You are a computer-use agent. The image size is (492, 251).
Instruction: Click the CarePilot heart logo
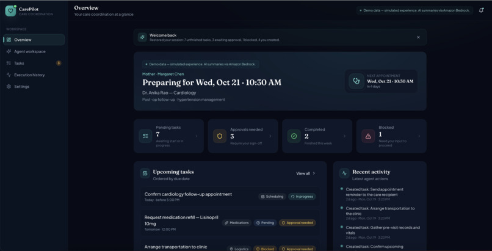pyautogui.click(x=10, y=10)
